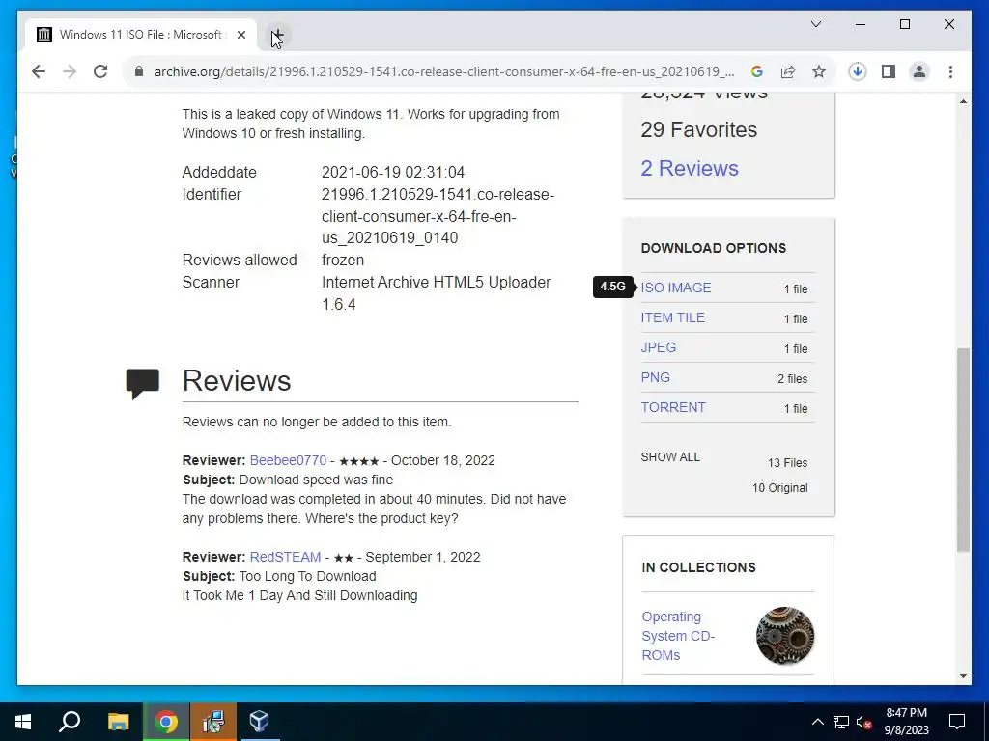Click the IN COLLECTIONS heading
The image size is (989, 741).
698,567
